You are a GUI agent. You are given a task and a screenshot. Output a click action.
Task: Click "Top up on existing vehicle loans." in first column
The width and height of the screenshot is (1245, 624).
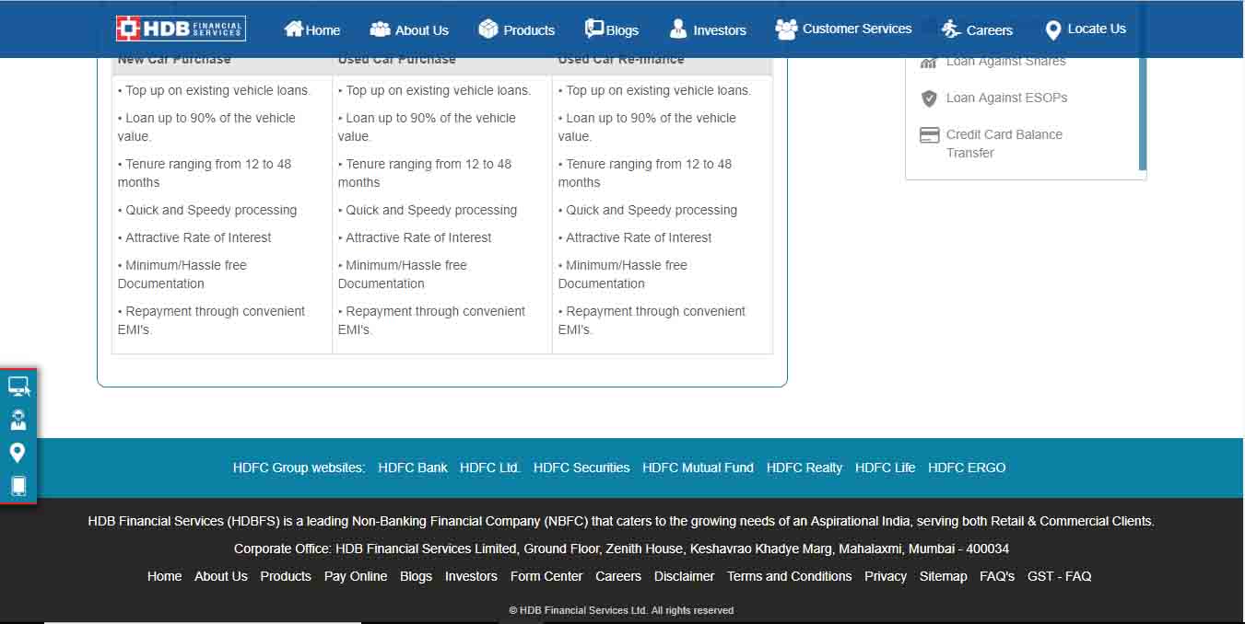tap(215, 90)
